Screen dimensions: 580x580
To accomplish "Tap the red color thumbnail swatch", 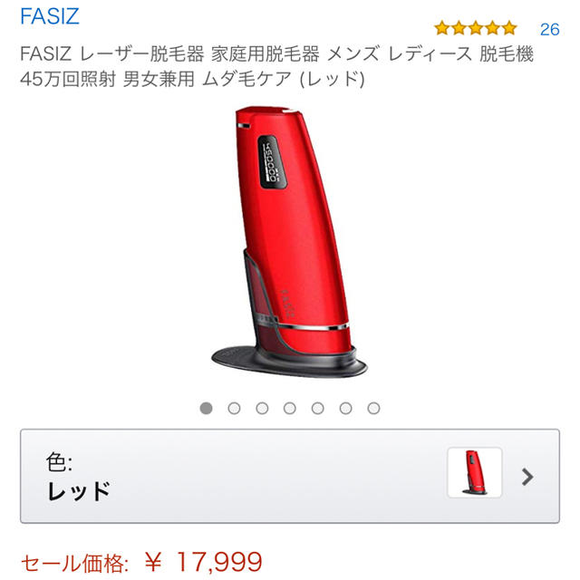I will point(475,473).
